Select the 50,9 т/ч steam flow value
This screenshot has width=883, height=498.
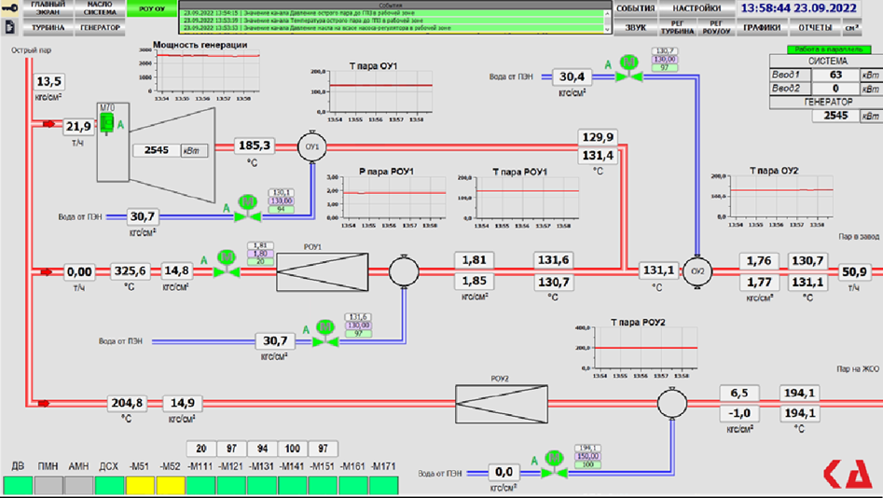point(854,271)
